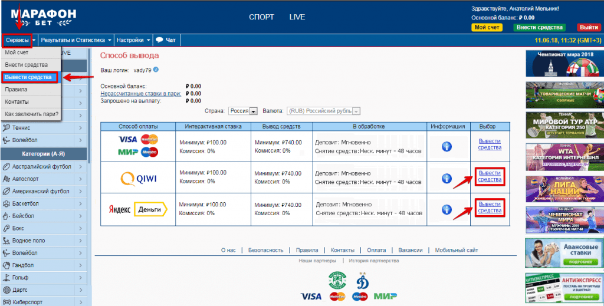This screenshot has width=604, height=306.
Task: Click Вывести средства link for Yandex row
Action: (x=490, y=208)
